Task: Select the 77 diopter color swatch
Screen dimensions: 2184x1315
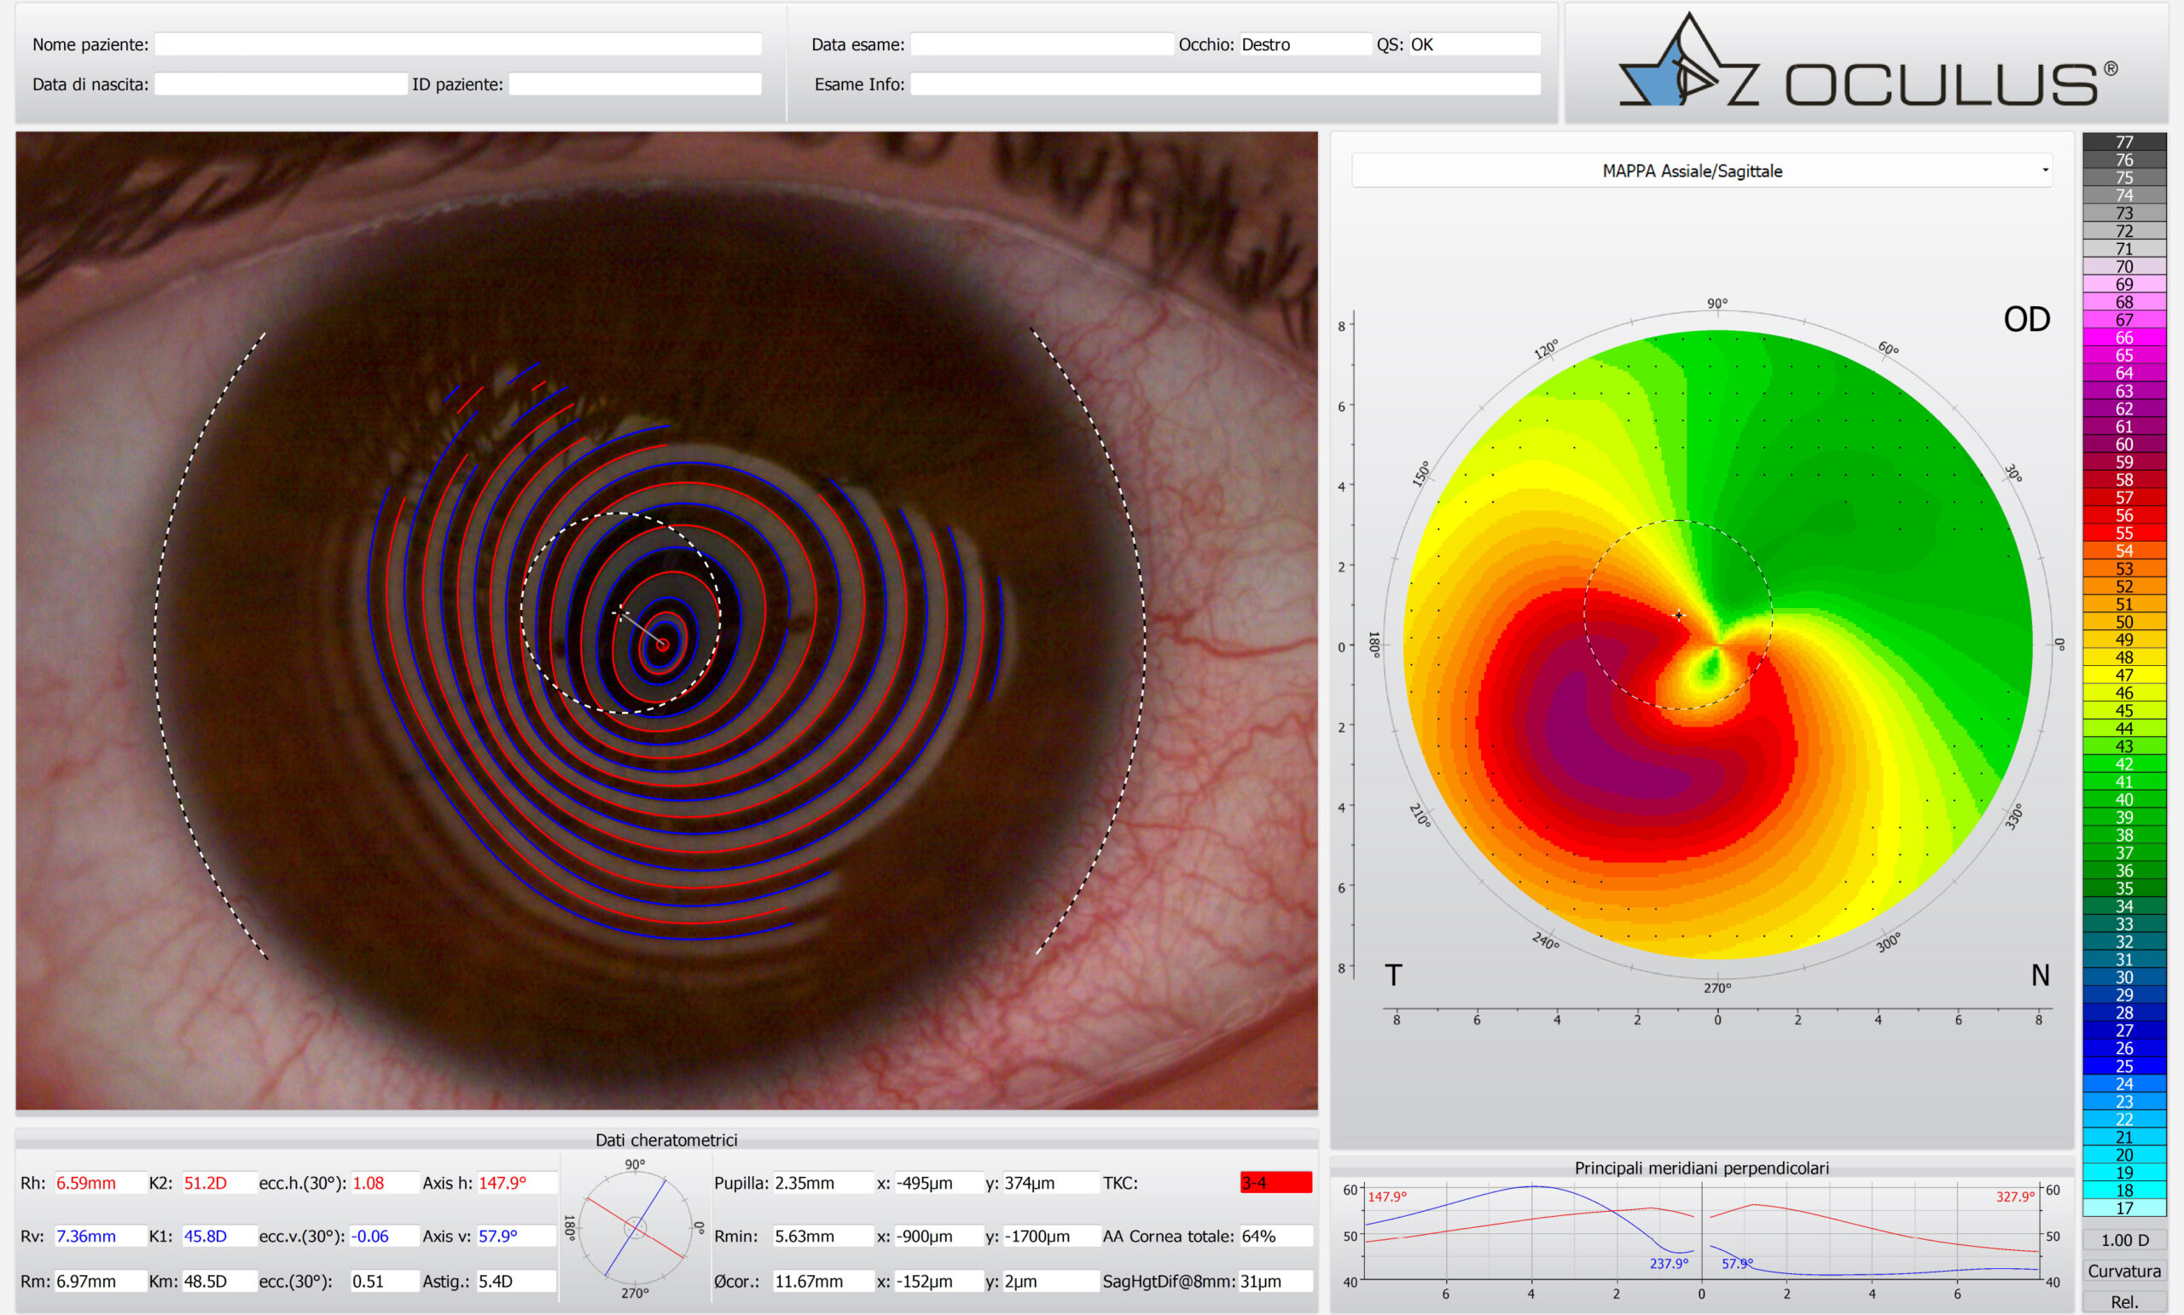Action: click(2123, 142)
